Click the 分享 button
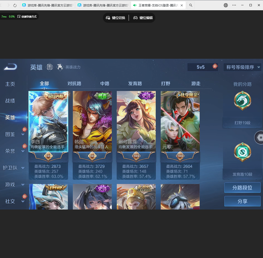This screenshot has width=263, height=258. click(242, 201)
